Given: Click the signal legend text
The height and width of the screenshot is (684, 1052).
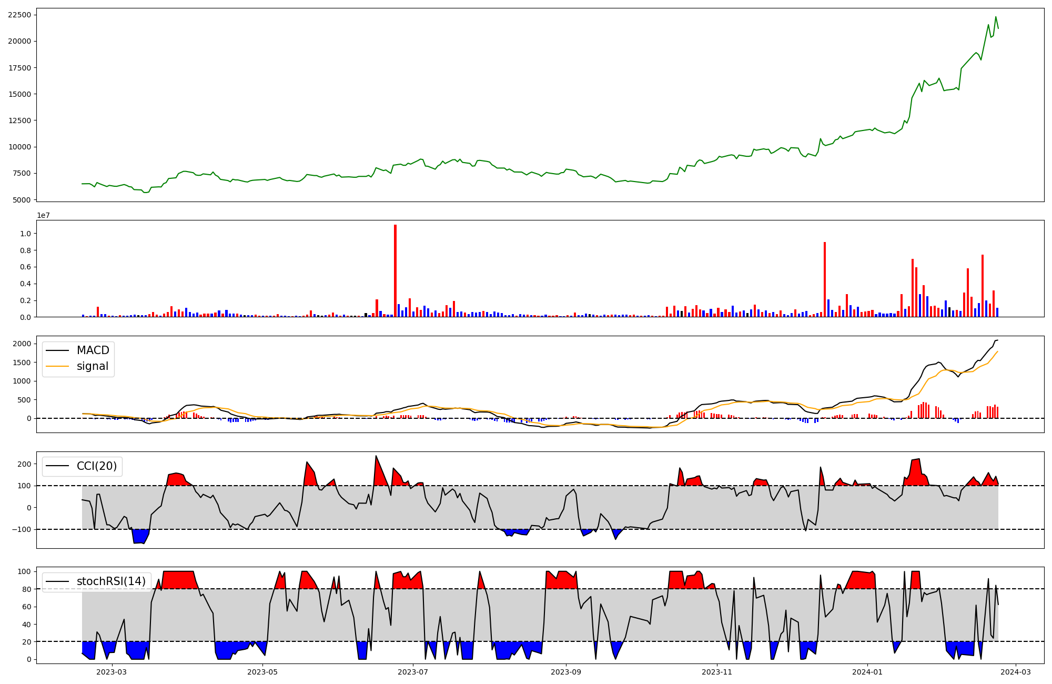Looking at the screenshot, I should [x=93, y=366].
